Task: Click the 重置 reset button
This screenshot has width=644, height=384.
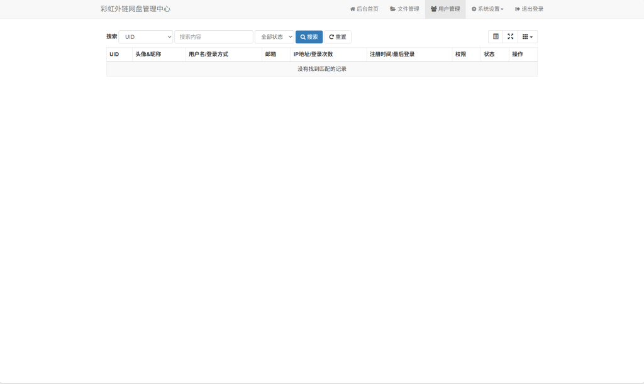Action: (x=338, y=37)
